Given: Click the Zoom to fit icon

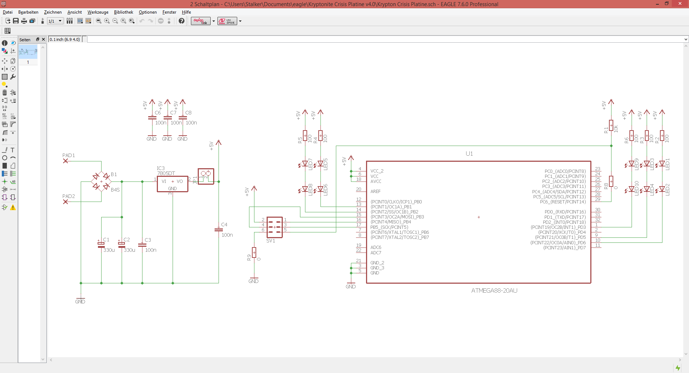Looking at the screenshot, I should point(99,21).
